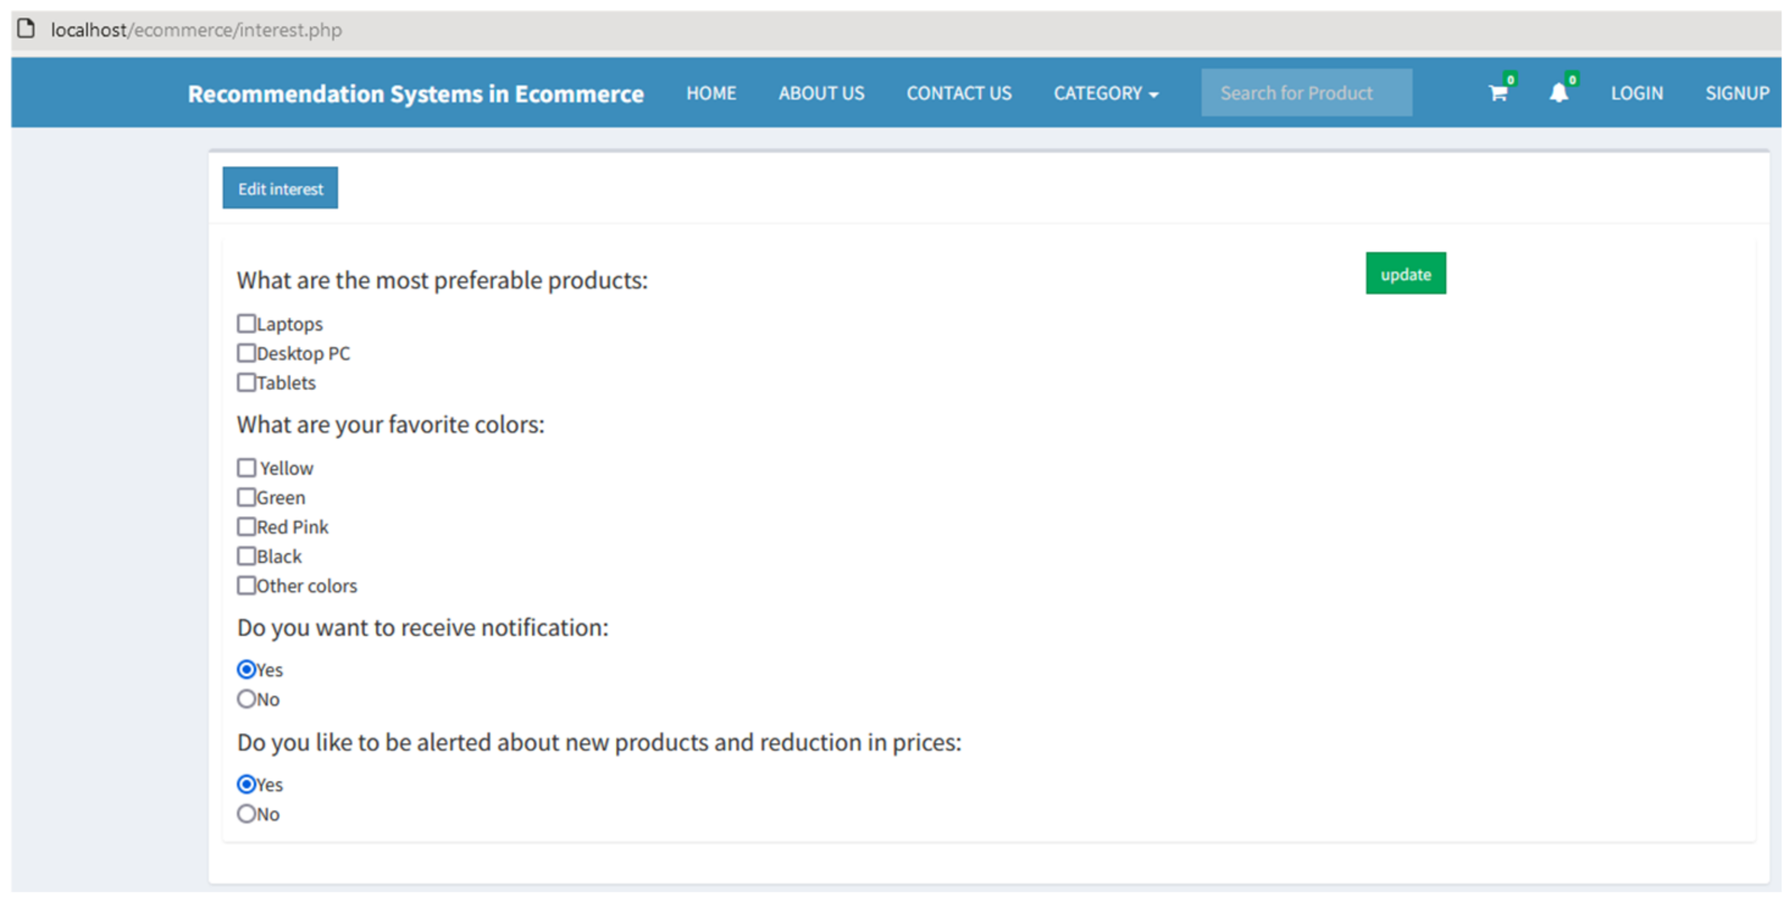Check the Desktop PC preference
This screenshot has height=900, width=1792.
point(246,353)
